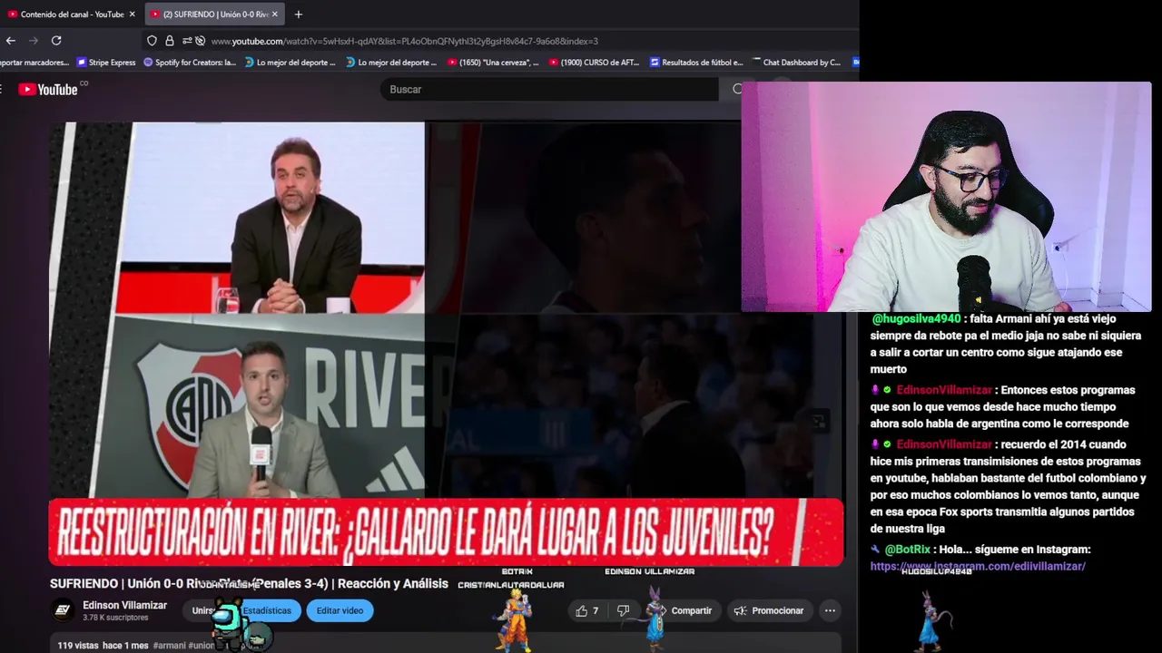Open 'Chat Dashboard by C...' bookmark
1162x653 pixels.
coord(796,63)
